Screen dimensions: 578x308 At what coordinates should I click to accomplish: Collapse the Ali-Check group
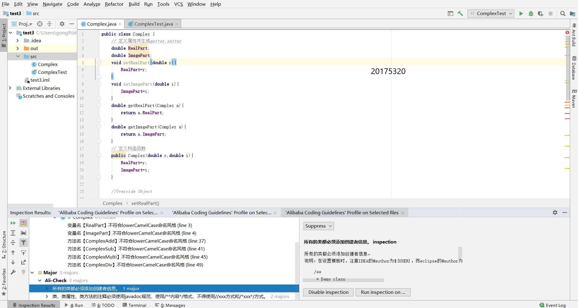(40, 281)
